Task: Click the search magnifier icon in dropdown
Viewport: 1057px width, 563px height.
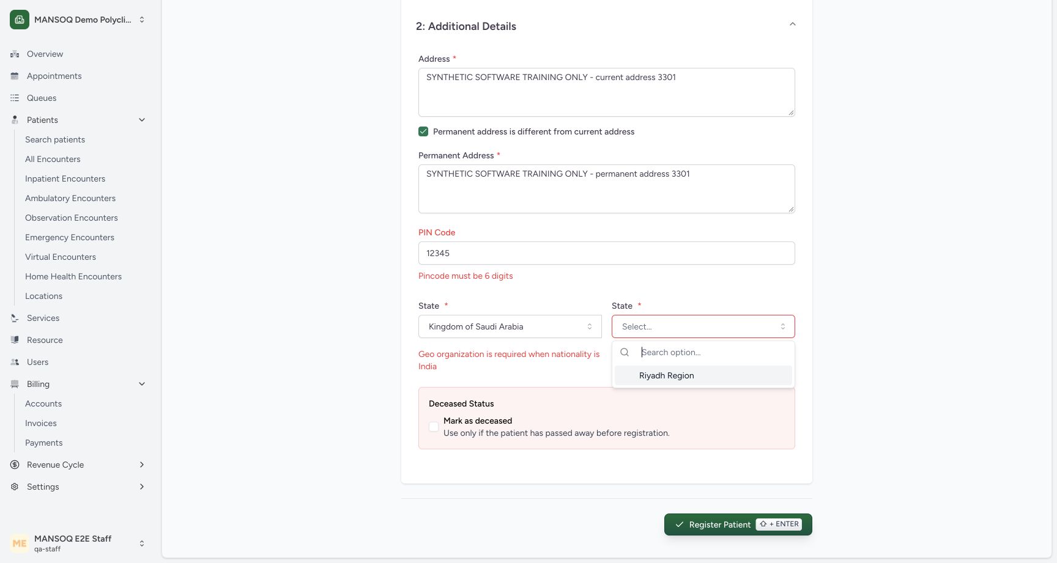Action: [x=625, y=352]
